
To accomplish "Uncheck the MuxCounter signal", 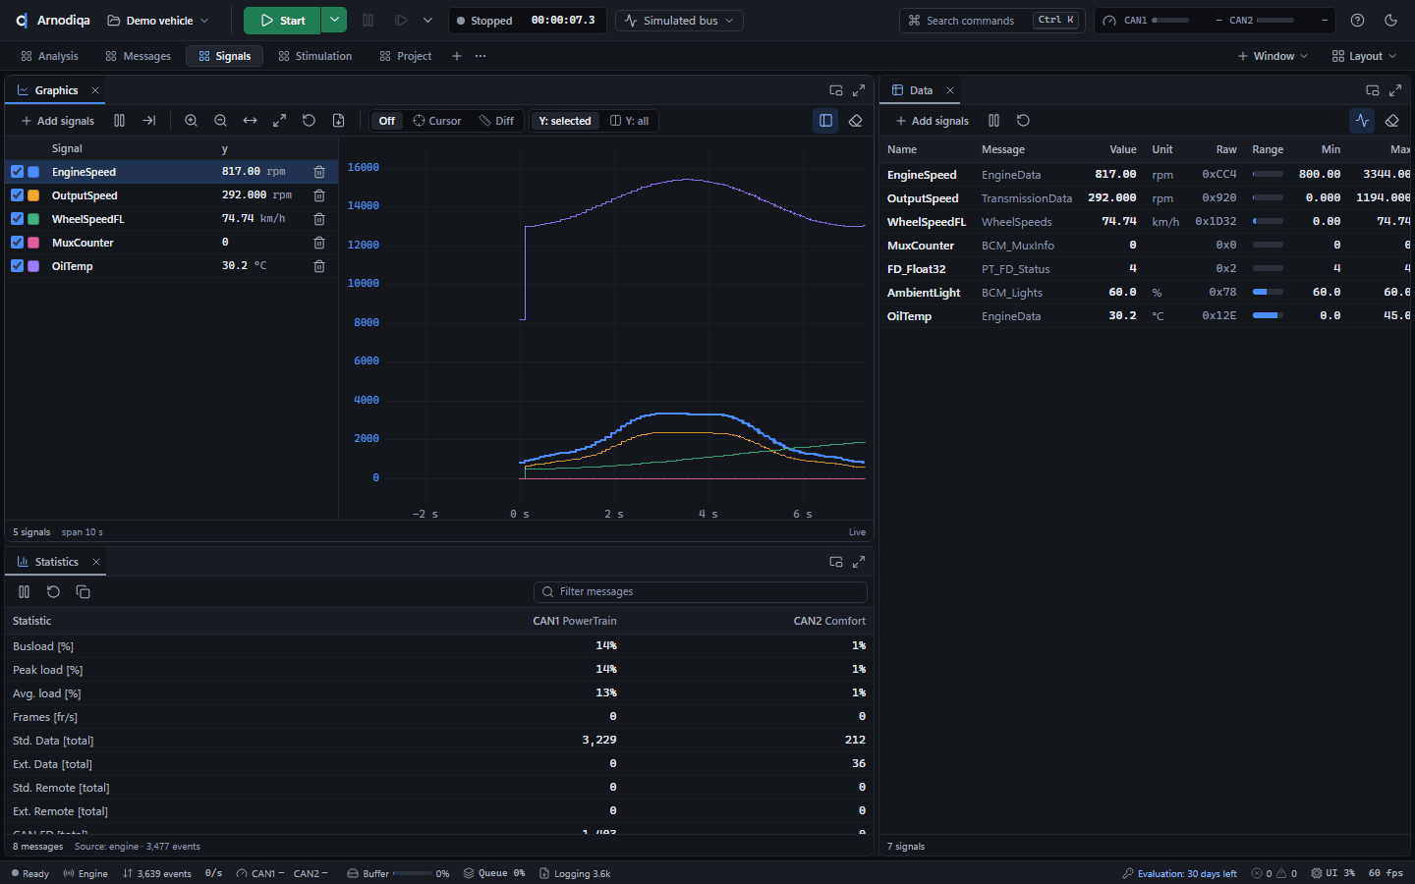I will point(17,243).
